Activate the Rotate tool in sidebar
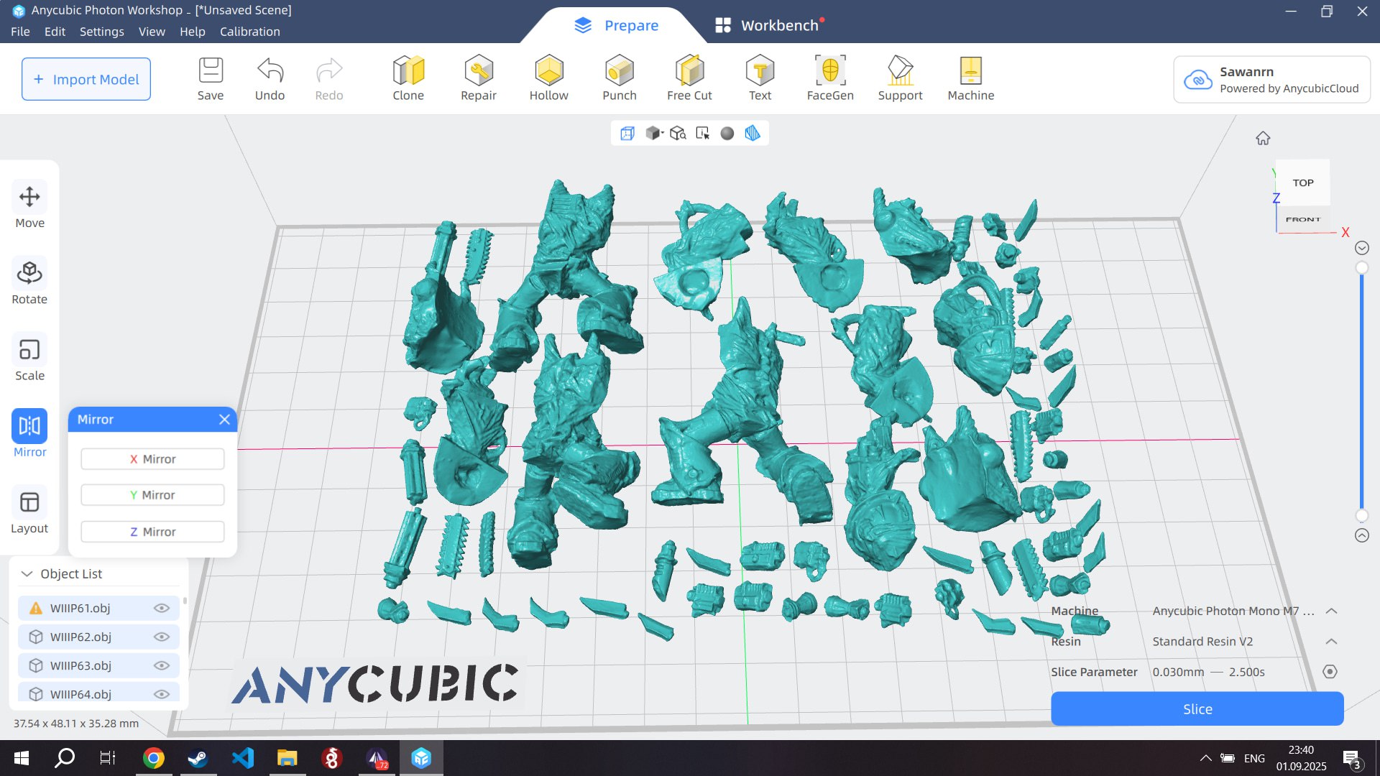Image resolution: width=1380 pixels, height=776 pixels. 29,281
